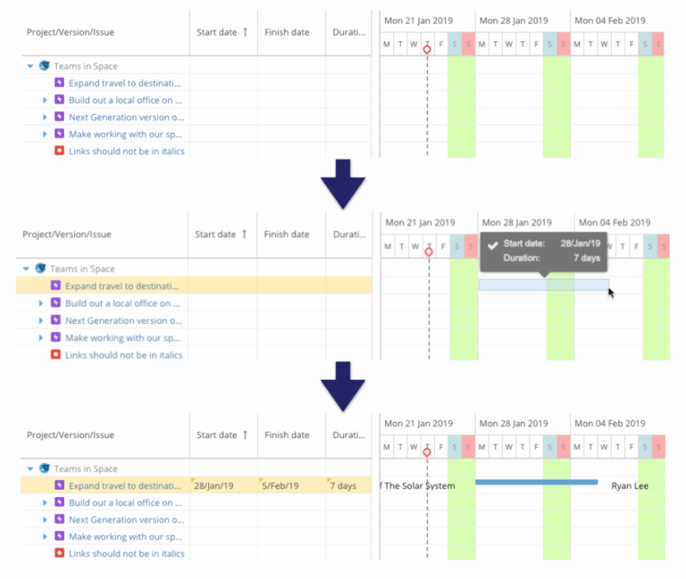Expand 'Make working with our sp...' in middle panel
686x579 pixels.
(40, 338)
